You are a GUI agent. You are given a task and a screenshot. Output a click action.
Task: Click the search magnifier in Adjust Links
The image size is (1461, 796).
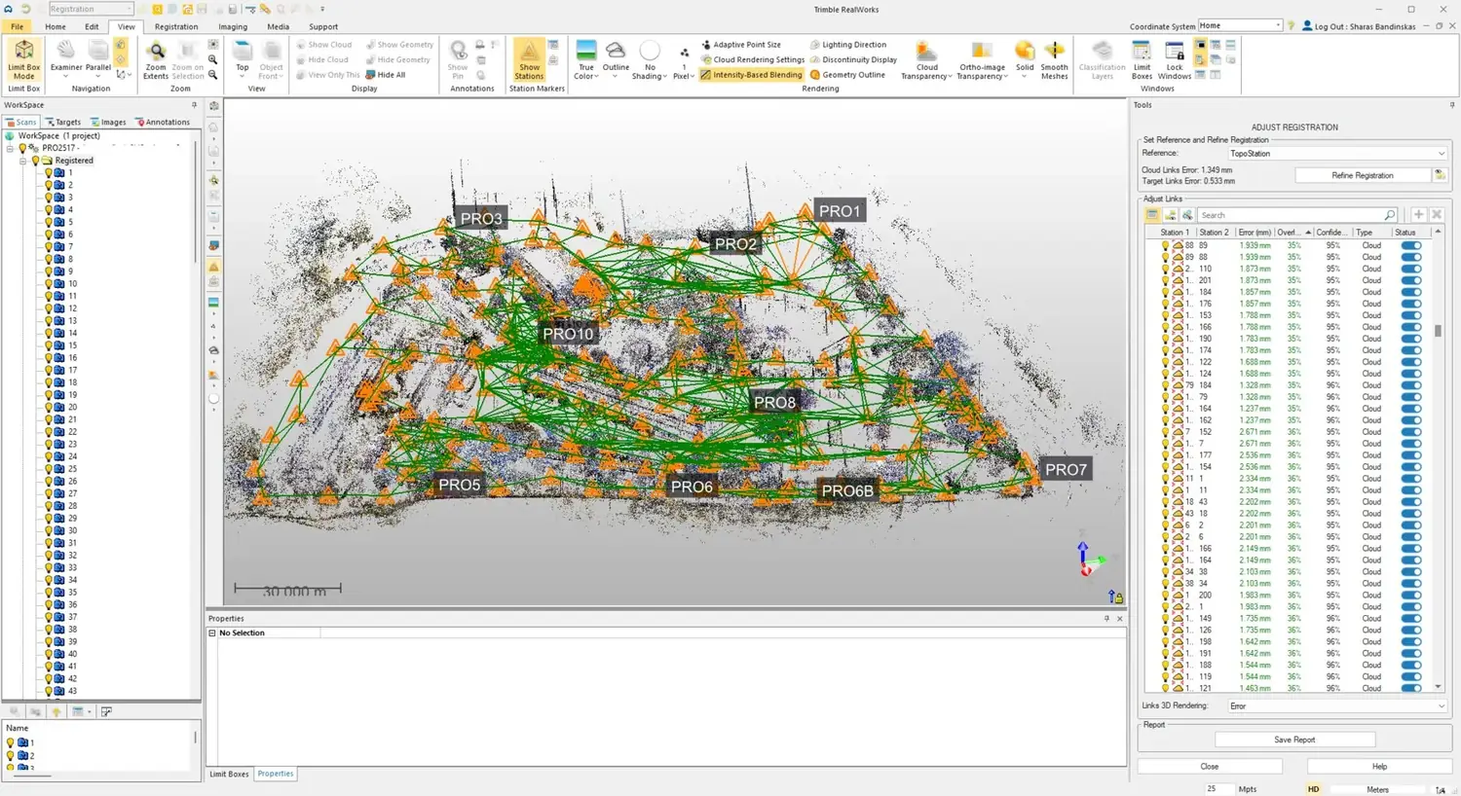[1390, 215]
